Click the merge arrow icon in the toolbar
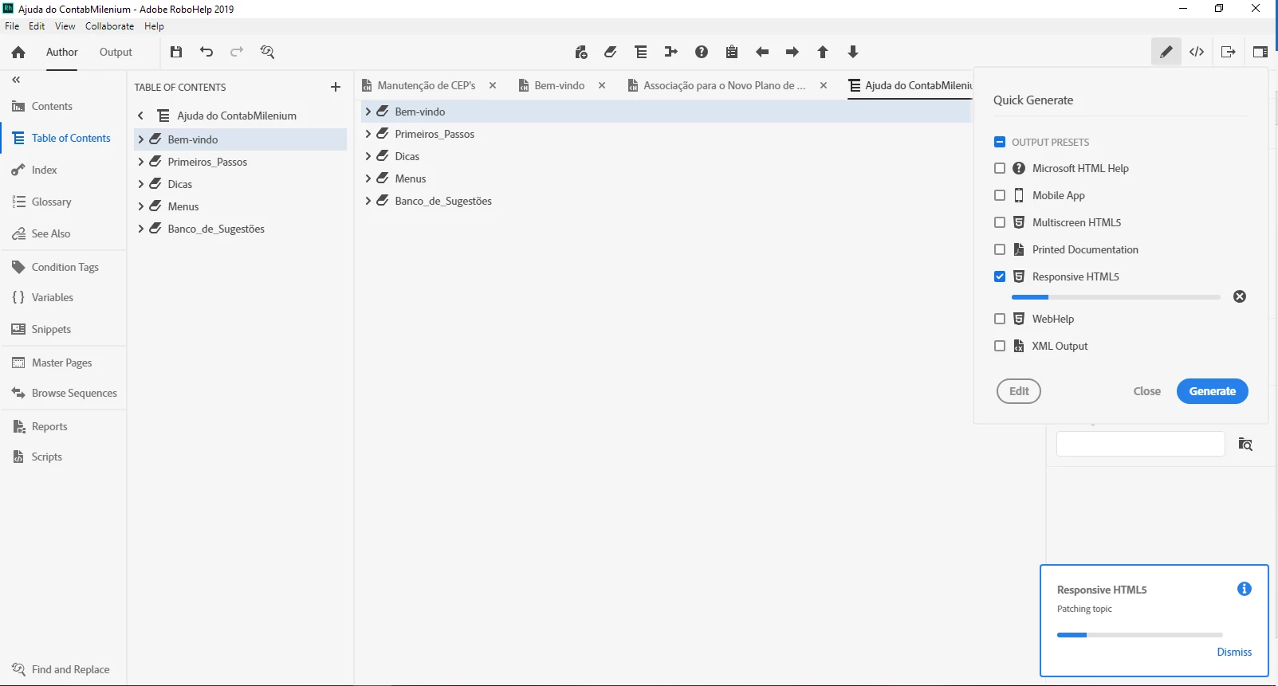Viewport: 1278px width, 686px height. click(671, 52)
